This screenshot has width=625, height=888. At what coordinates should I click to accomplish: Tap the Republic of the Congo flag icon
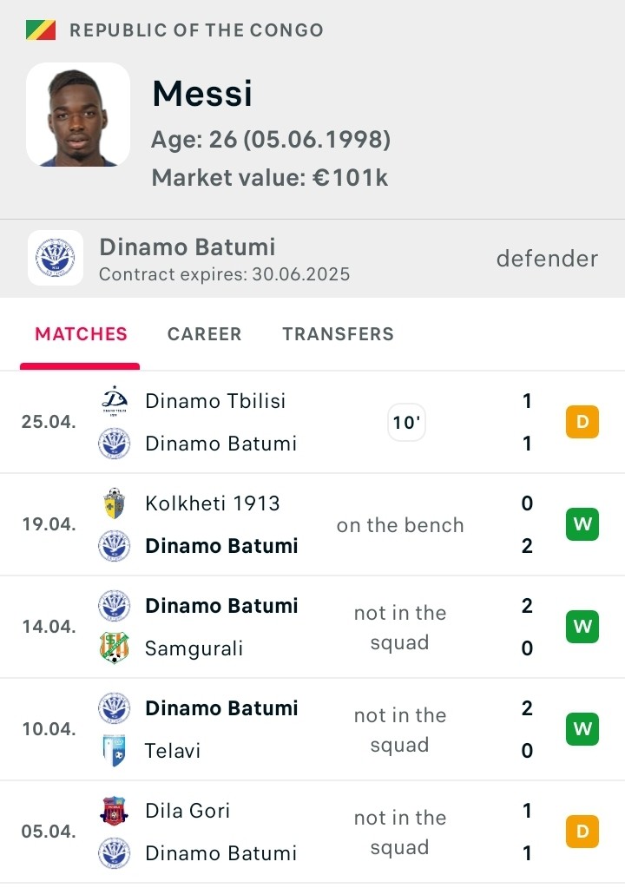point(41,30)
